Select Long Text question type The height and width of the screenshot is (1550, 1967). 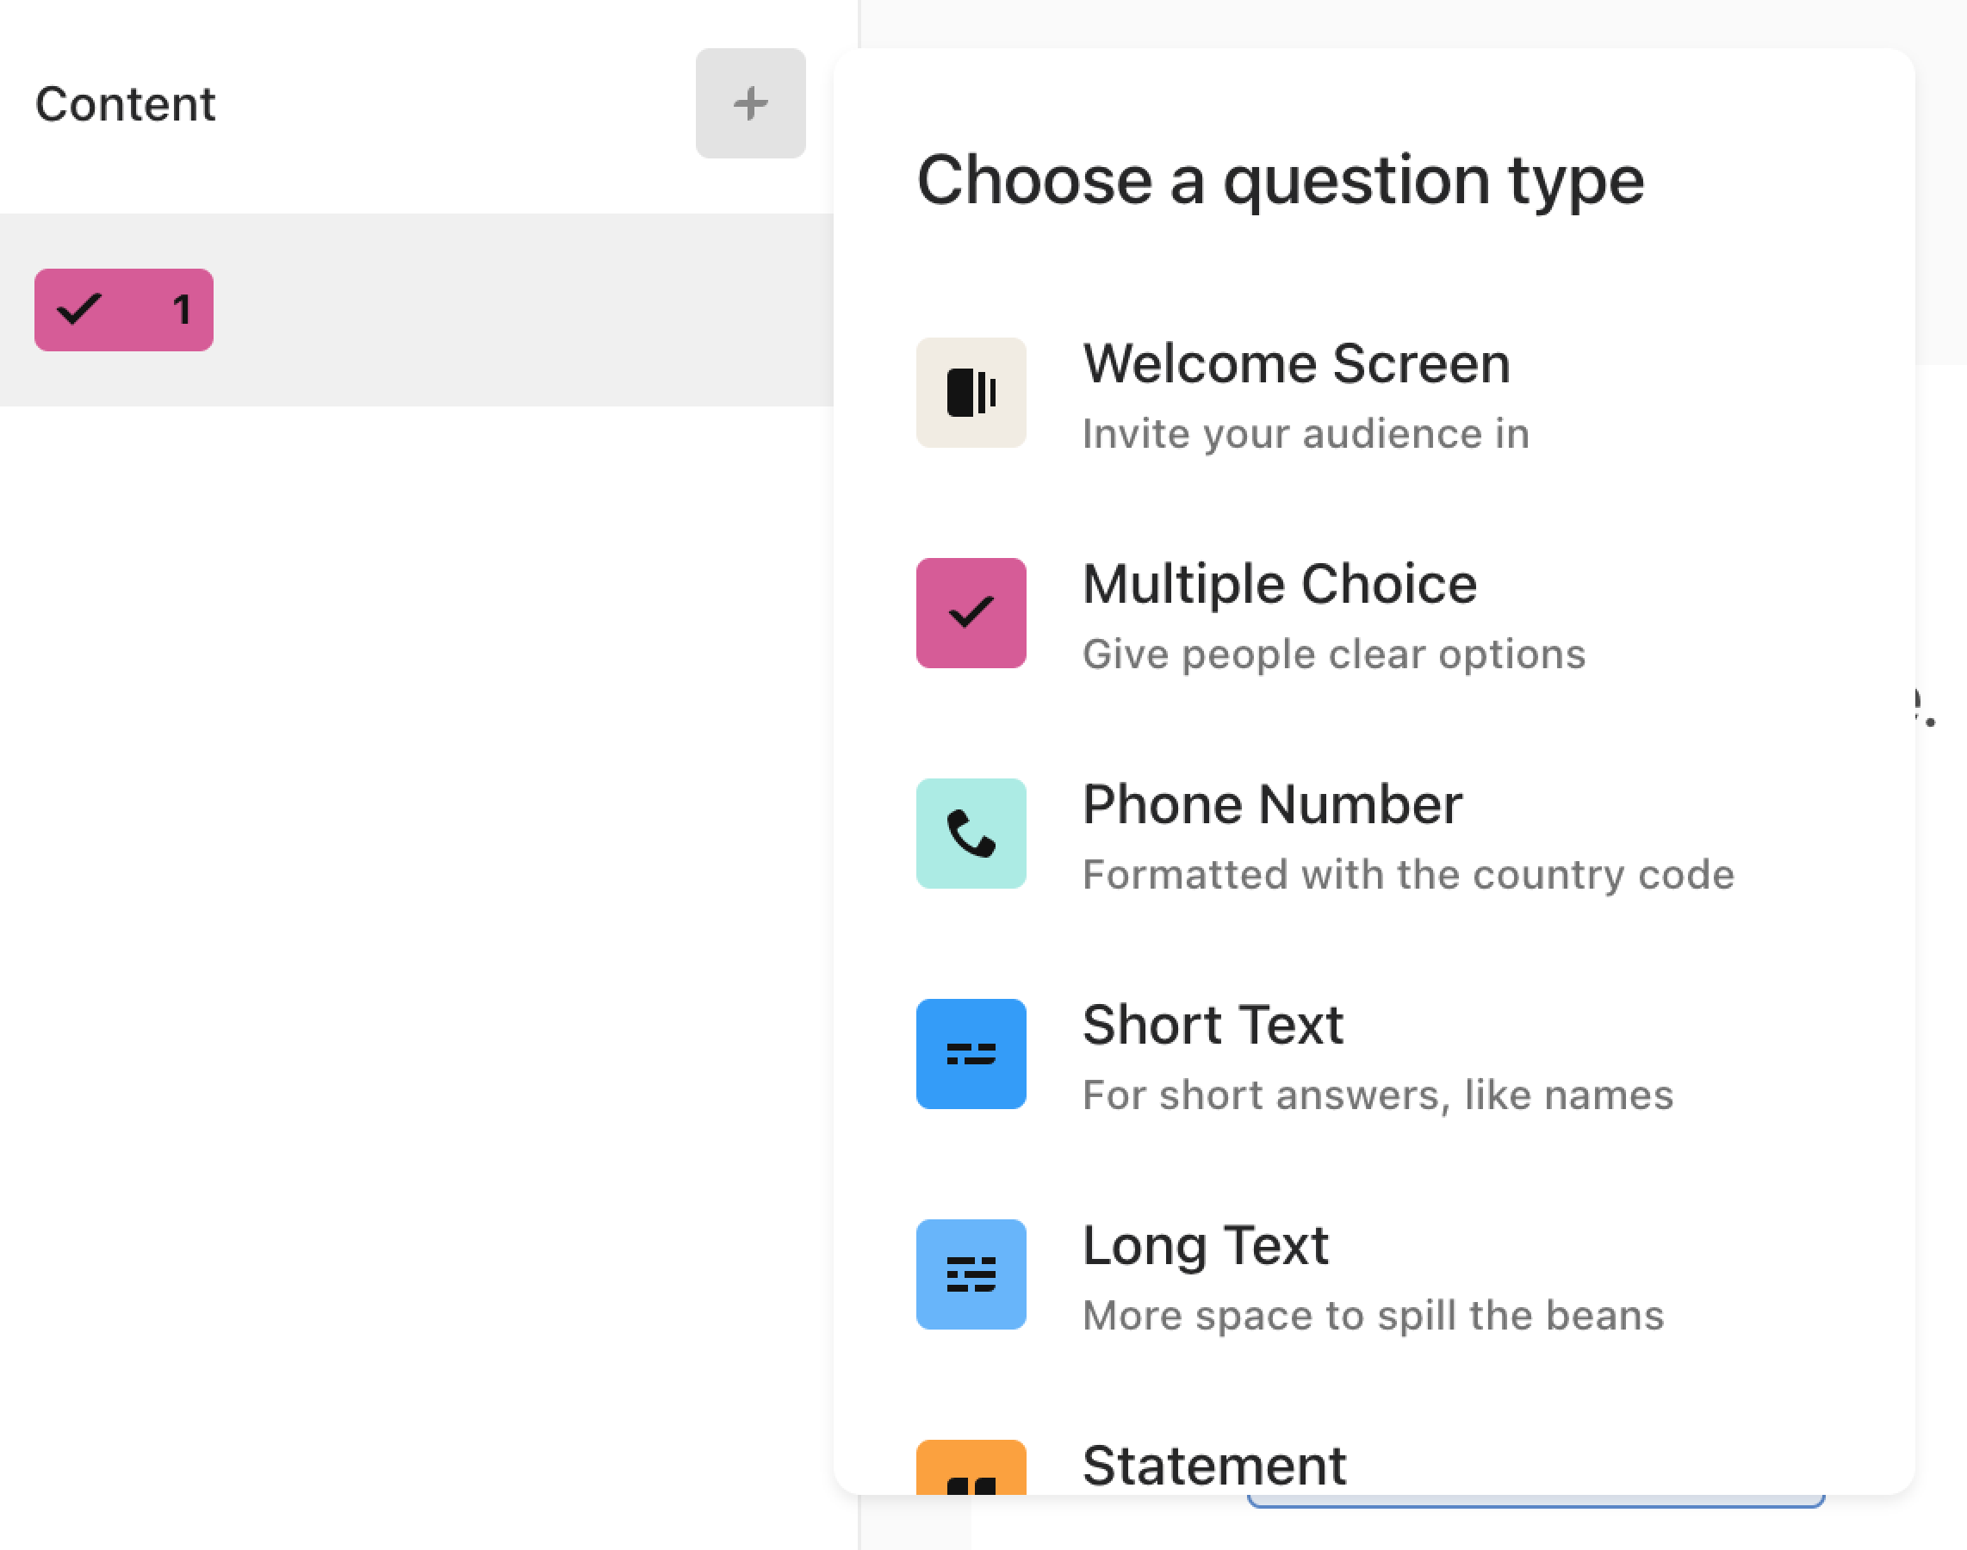click(x=1206, y=1245)
